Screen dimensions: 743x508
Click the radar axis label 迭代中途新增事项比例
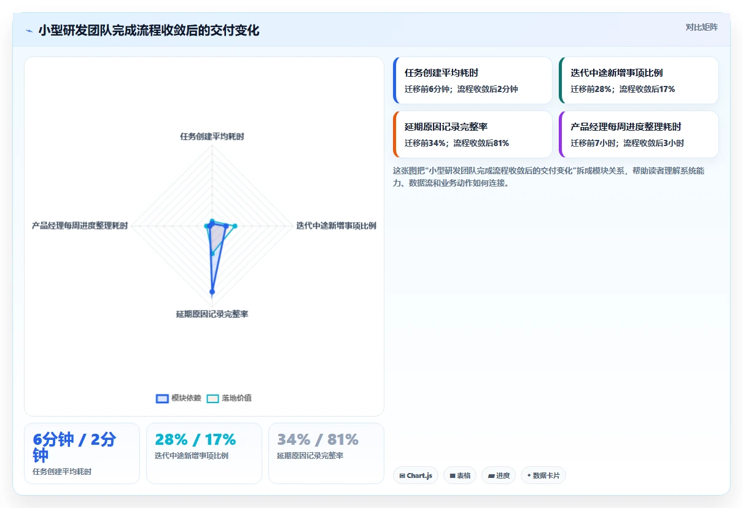(x=336, y=225)
